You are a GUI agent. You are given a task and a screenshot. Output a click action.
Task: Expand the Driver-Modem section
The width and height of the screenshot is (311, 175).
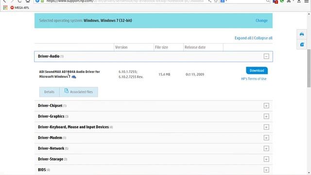266,138
